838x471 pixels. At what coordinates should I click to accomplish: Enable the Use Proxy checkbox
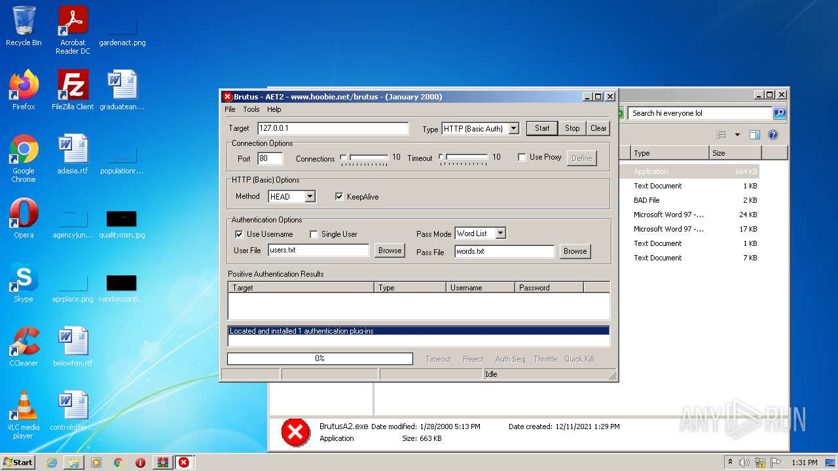(522, 158)
